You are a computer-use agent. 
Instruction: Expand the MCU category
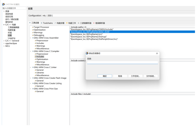(4, 46)
